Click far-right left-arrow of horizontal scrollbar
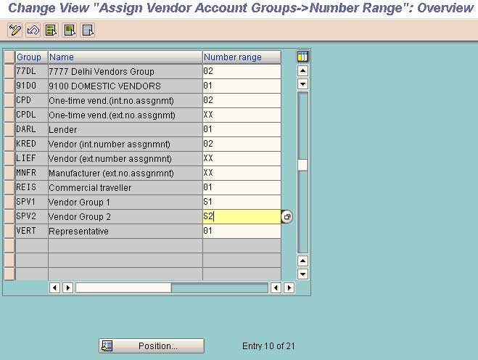This screenshot has height=360, width=478. [276, 287]
